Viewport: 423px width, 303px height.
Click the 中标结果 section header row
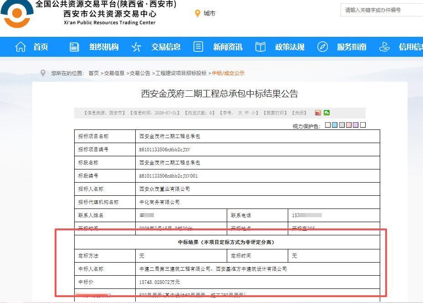[227, 242]
